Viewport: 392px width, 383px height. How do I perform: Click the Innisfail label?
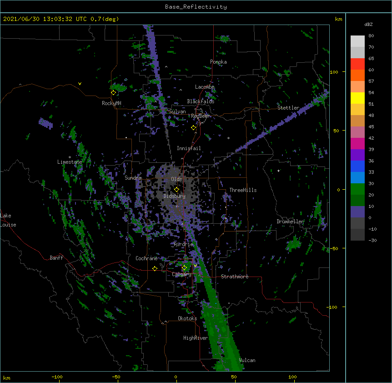point(189,148)
